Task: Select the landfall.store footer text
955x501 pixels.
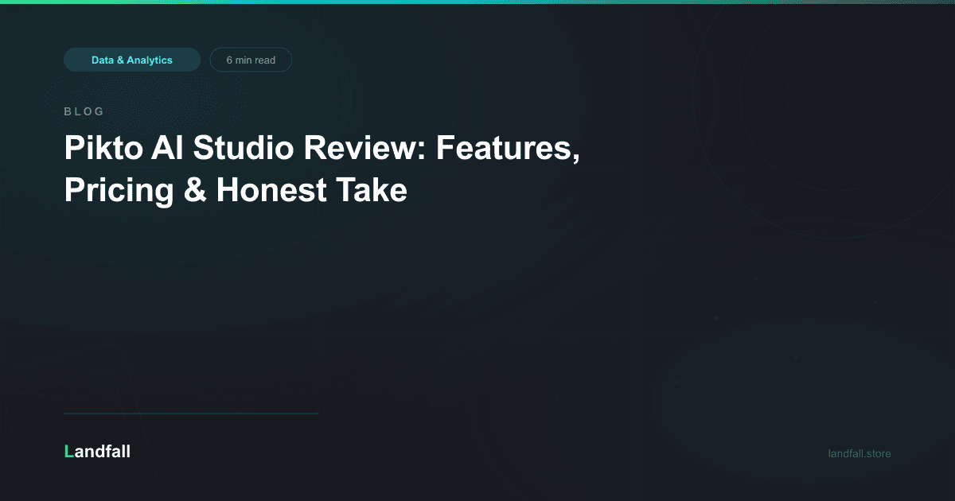Action: click(858, 453)
